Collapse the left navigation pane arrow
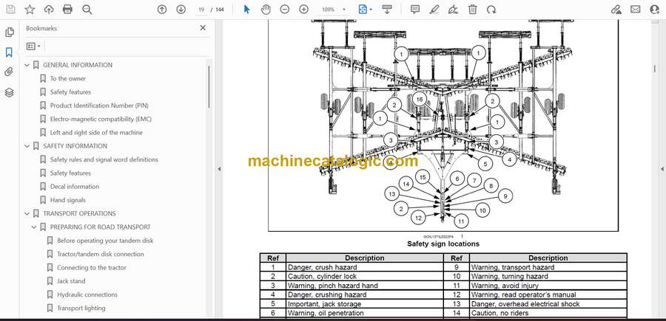 [219, 169]
